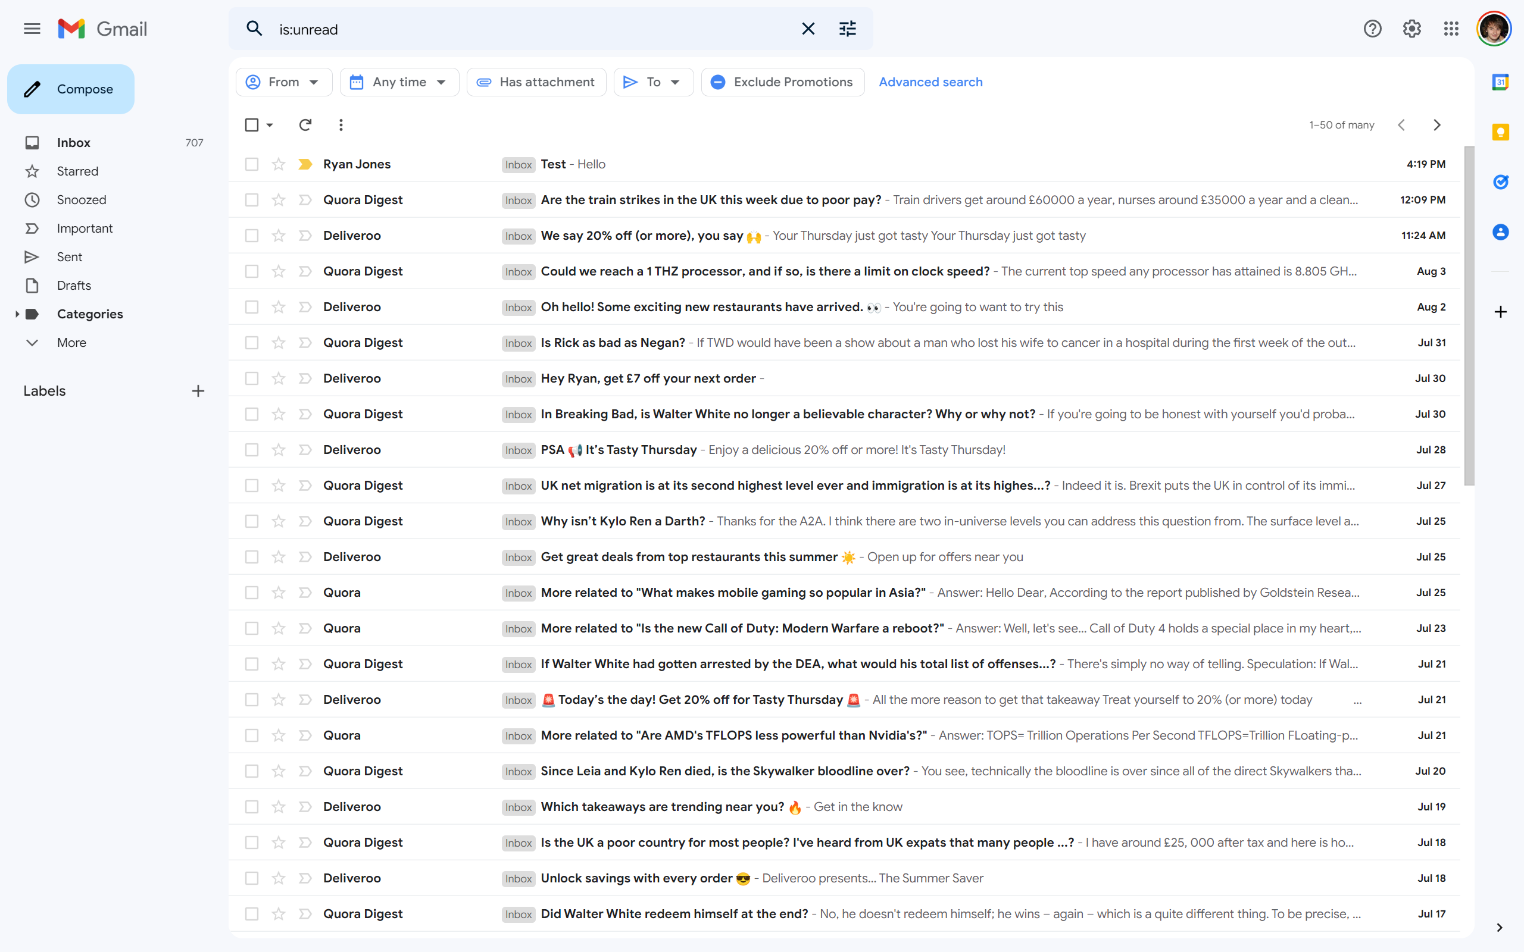Hide side panel with bottom-right arrow
The image size is (1524, 952).
point(1500,928)
